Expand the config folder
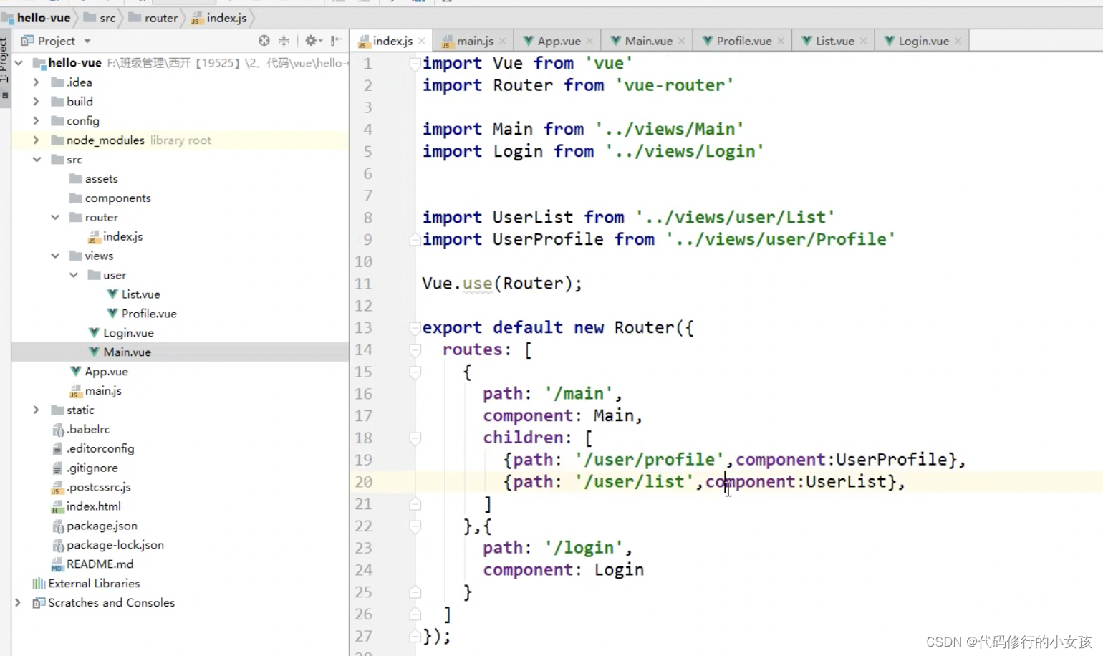1103x656 pixels. pyautogui.click(x=36, y=121)
